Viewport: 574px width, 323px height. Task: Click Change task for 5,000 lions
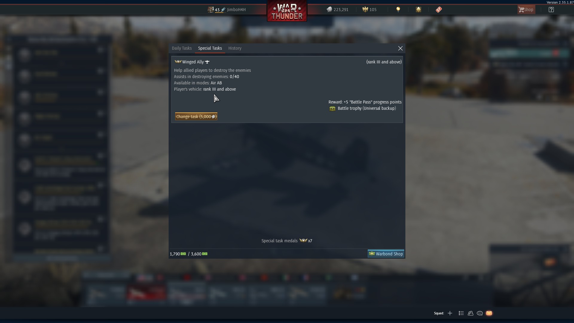click(196, 117)
